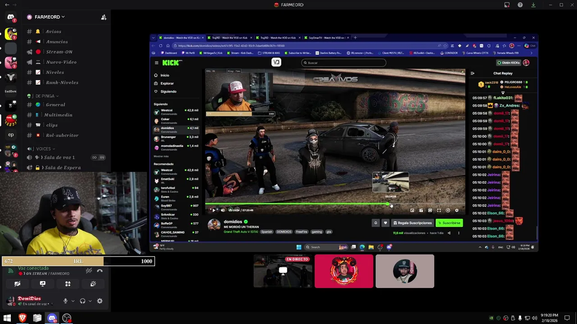Image resolution: width=577 pixels, height=324 pixels.
Task: Play the Kick VOD video
Action: [214, 210]
